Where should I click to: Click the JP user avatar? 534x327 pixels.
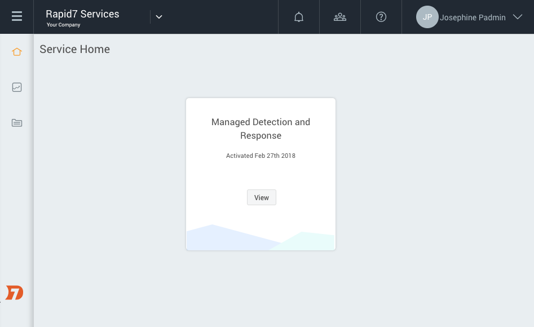(427, 17)
